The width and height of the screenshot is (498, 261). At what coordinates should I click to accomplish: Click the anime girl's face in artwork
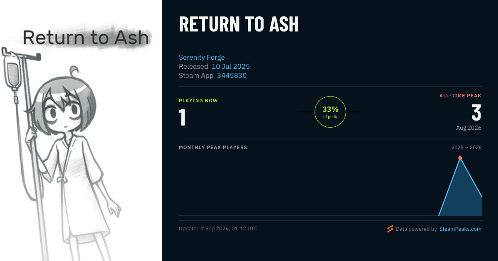pyautogui.click(x=62, y=111)
